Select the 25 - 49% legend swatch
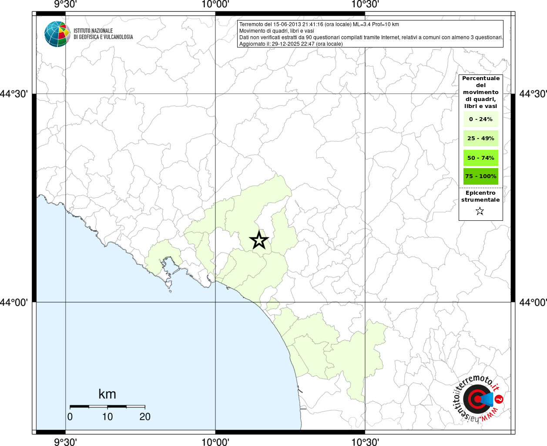Image resolution: width=547 pixels, height=446 pixels. click(481, 139)
